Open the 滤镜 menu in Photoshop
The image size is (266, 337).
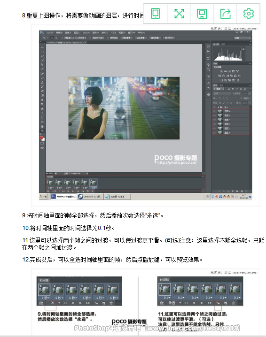105,33
